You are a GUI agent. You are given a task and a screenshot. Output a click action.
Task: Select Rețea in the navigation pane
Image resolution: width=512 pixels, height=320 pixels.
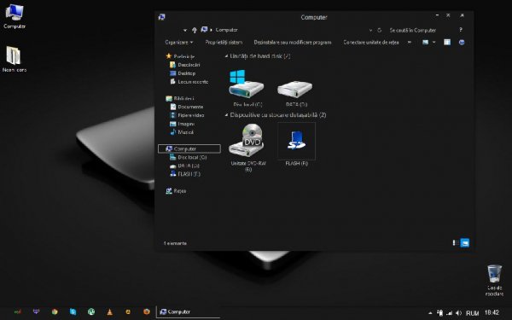[x=176, y=190]
